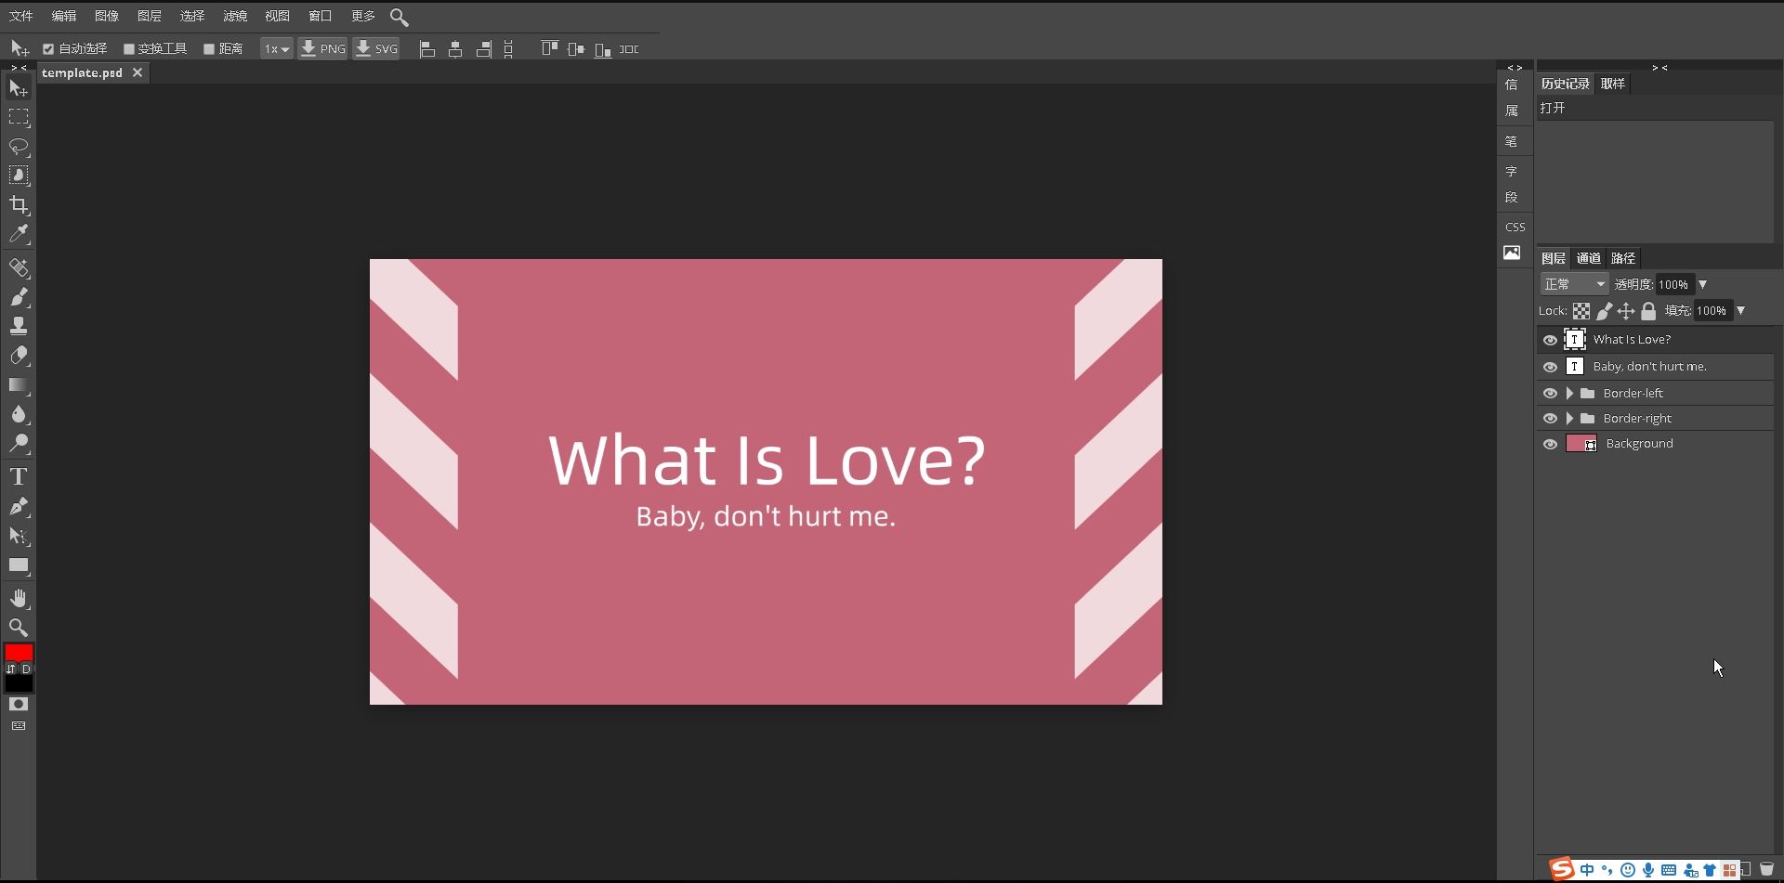Export as PNG button

coord(322,49)
